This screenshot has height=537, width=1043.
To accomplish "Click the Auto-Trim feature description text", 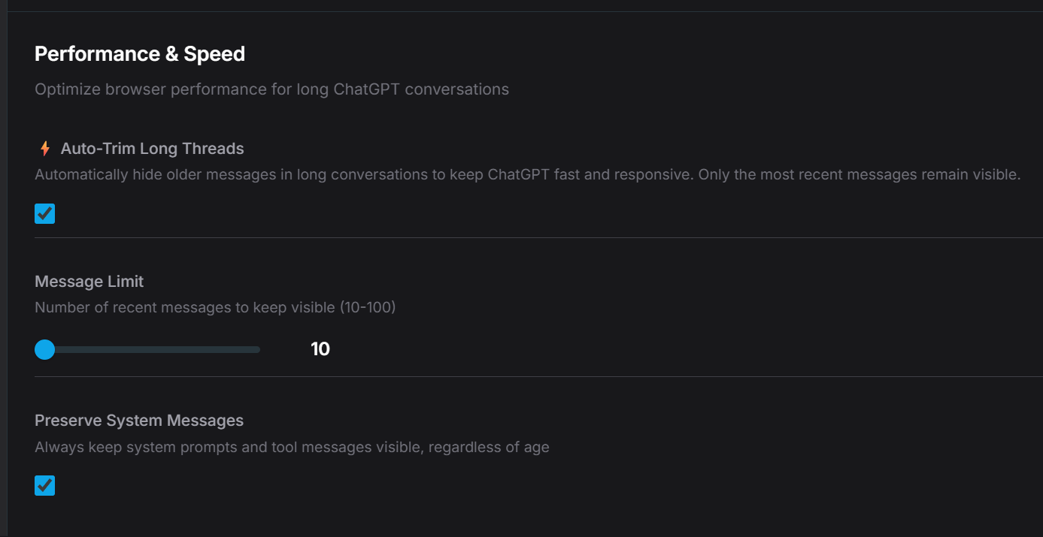I will click(526, 173).
